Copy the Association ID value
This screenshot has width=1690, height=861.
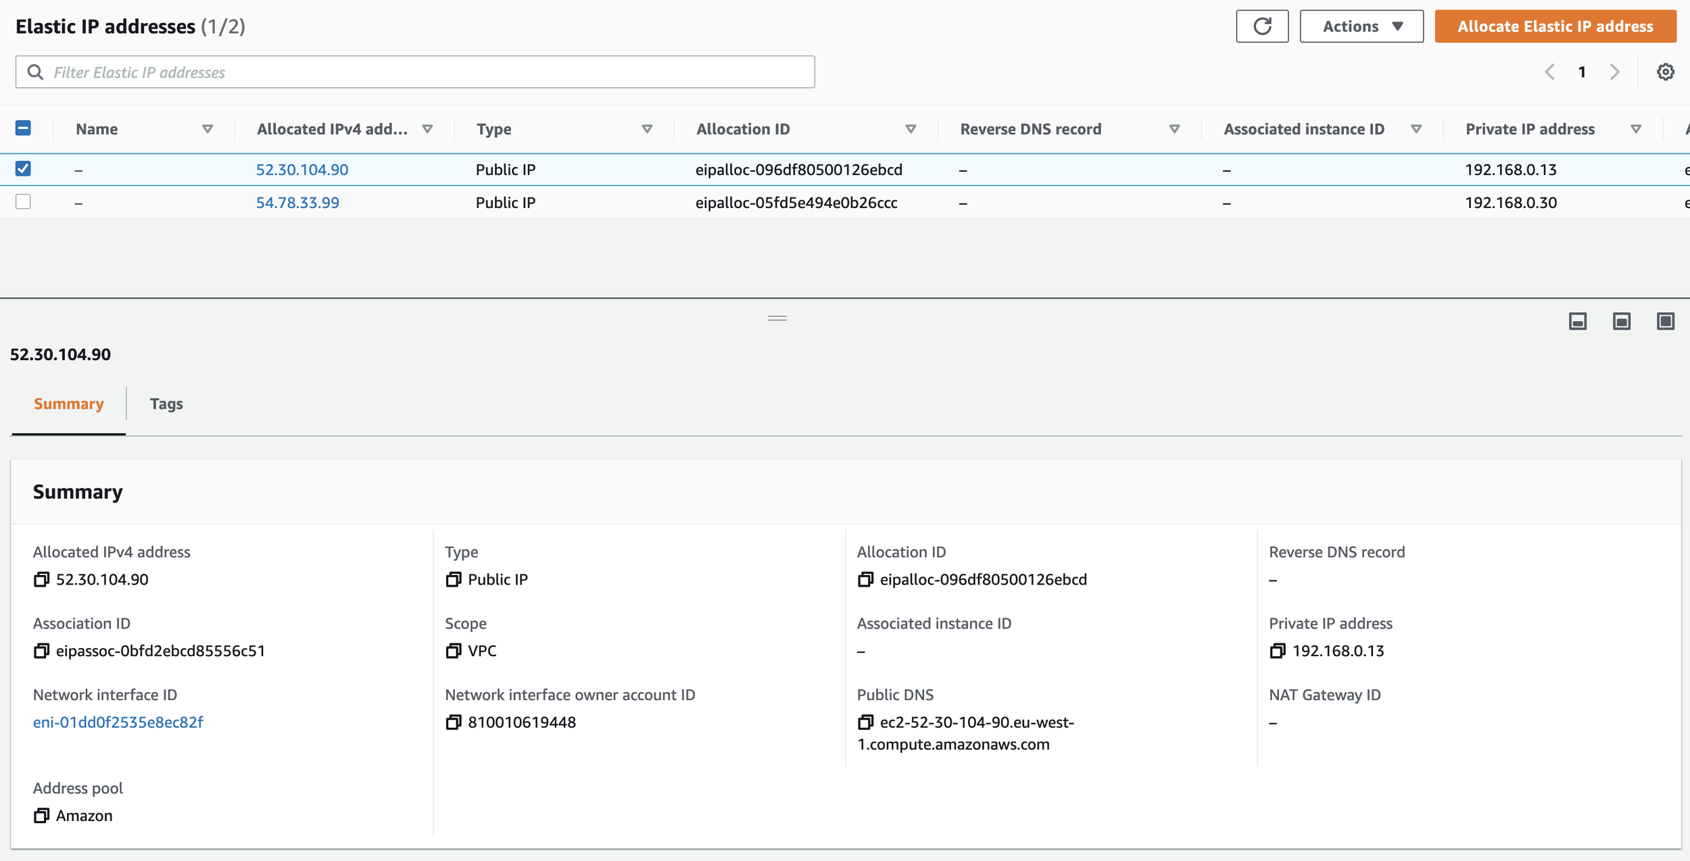pyautogui.click(x=41, y=651)
